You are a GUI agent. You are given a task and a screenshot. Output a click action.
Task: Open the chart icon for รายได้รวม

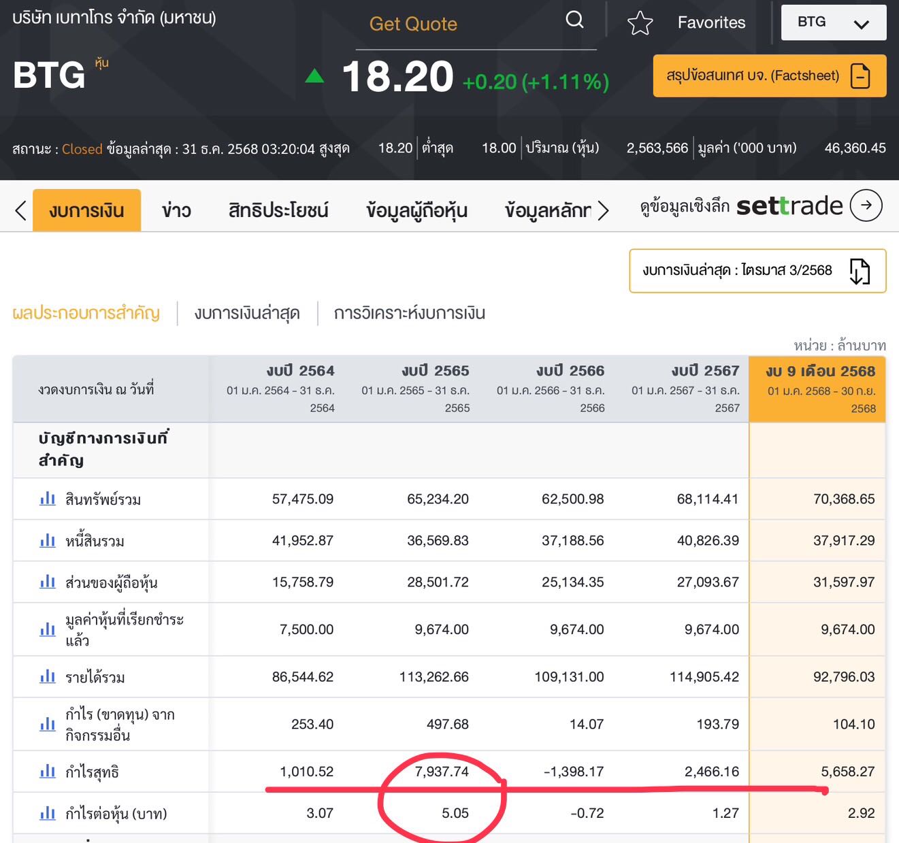pyautogui.click(x=48, y=676)
